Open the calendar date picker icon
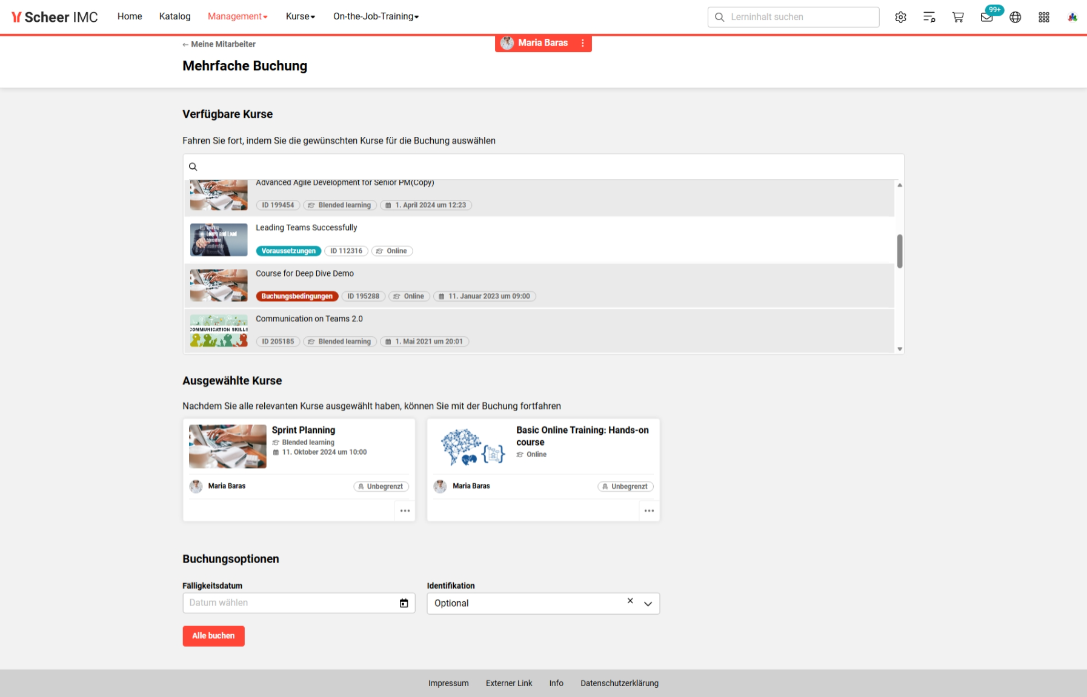The width and height of the screenshot is (1087, 697). pyautogui.click(x=404, y=603)
